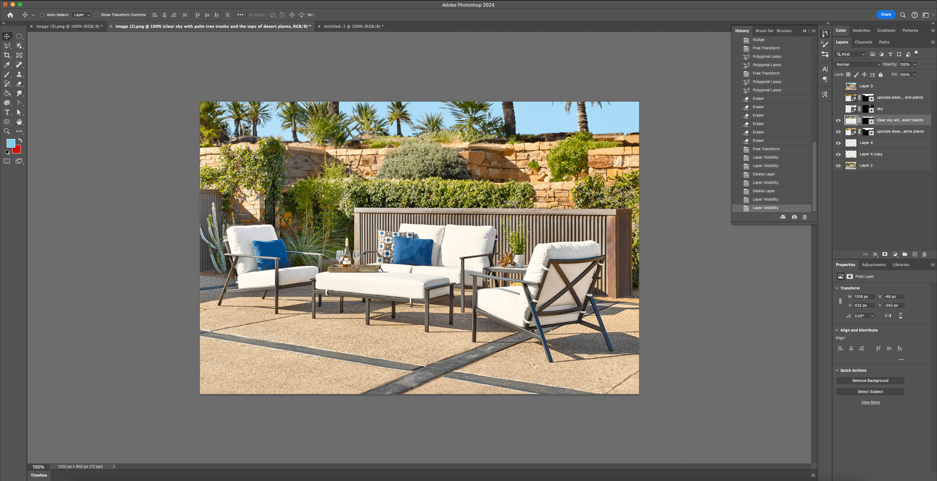Open the layer Kind filter dropdown
This screenshot has width=937, height=481.
coord(851,54)
